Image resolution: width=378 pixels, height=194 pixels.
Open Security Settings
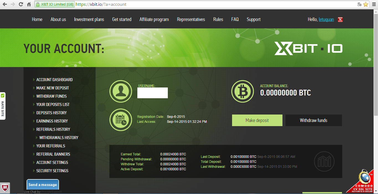tap(52, 171)
